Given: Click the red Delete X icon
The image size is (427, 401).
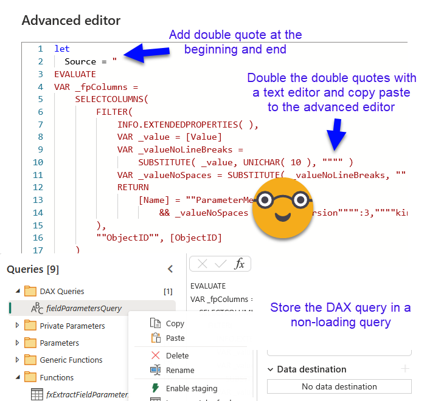Looking at the screenshot, I should tap(155, 355).
